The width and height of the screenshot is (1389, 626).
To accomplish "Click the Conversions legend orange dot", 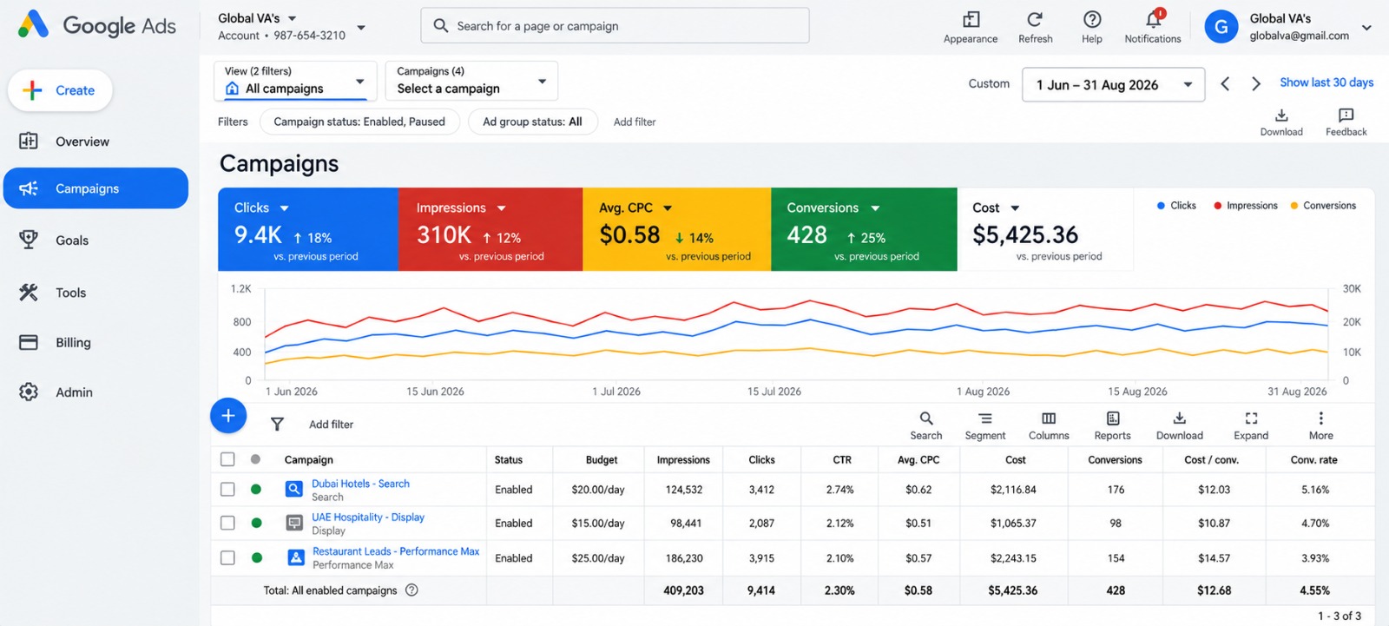I will point(1294,206).
